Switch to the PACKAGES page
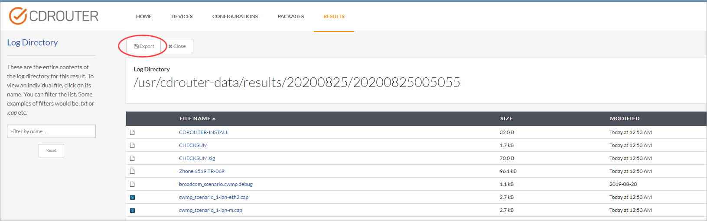707x221 pixels. pyautogui.click(x=291, y=16)
